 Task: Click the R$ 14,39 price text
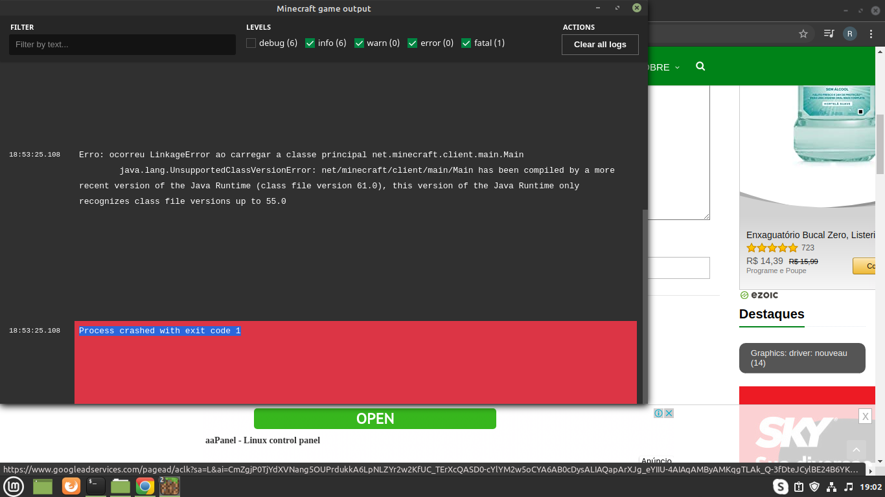click(x=764, y=261)
